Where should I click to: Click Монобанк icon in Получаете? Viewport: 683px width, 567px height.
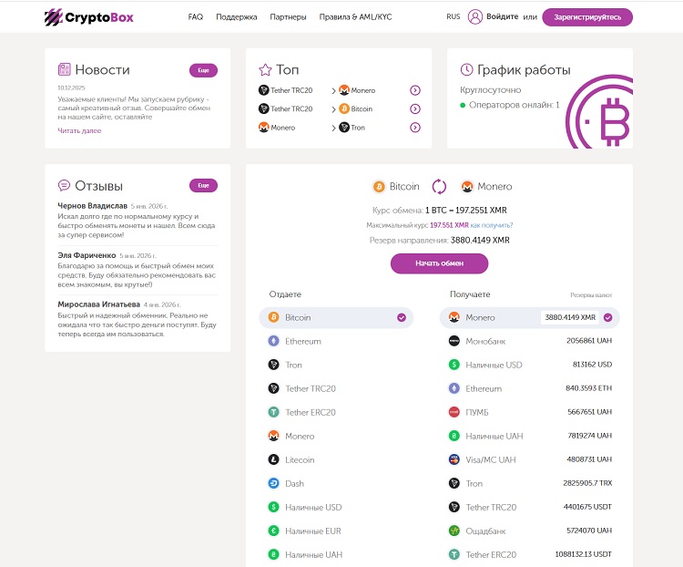(454, 341)
